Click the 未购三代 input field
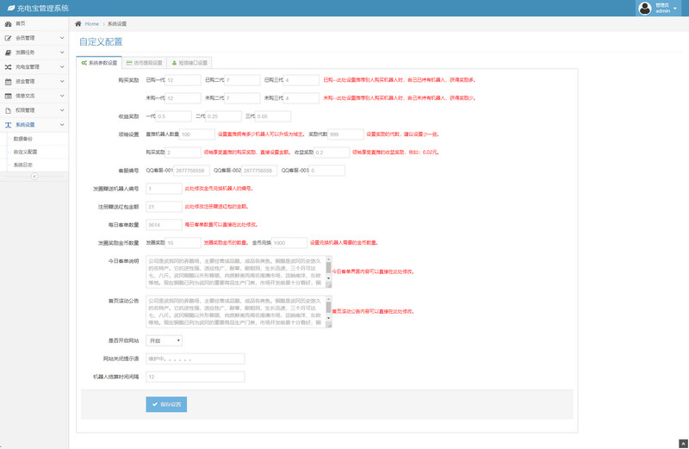 click(x=301, y=98)
